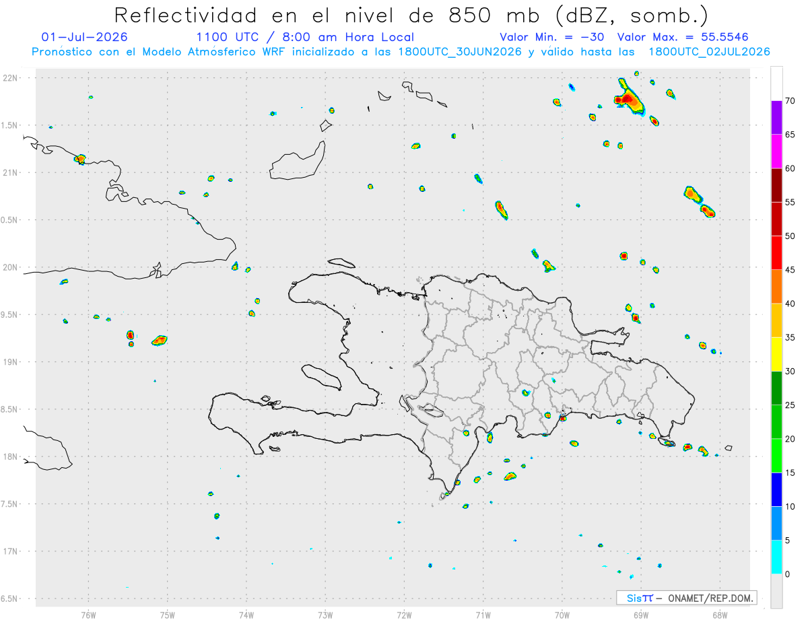Pick the purple 65–70 dBZ colorbar segment
Viewport: 808px width, 624px height.
point(776,117)
